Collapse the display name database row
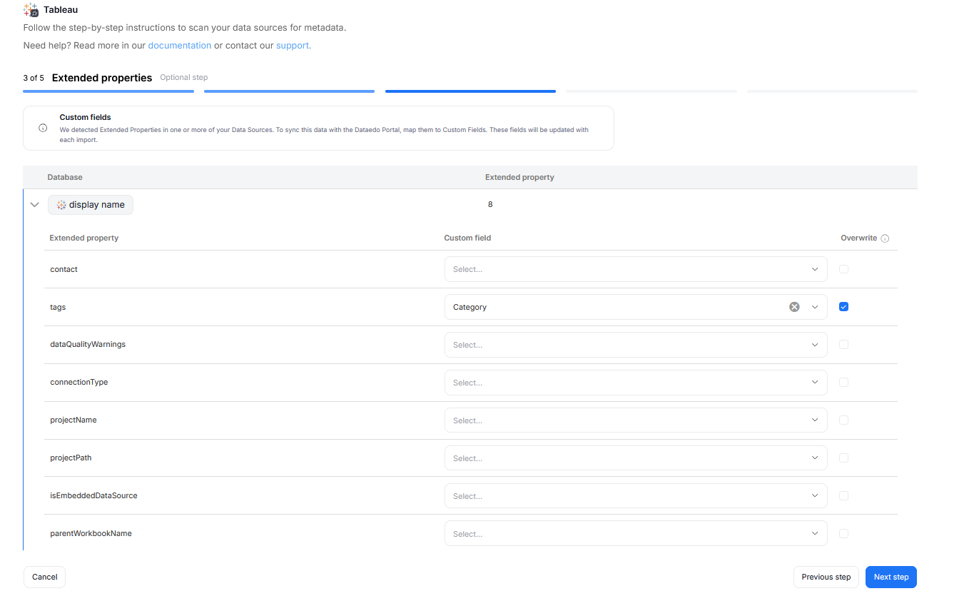Viewport: 969px width, 601px height. [34, 205]
